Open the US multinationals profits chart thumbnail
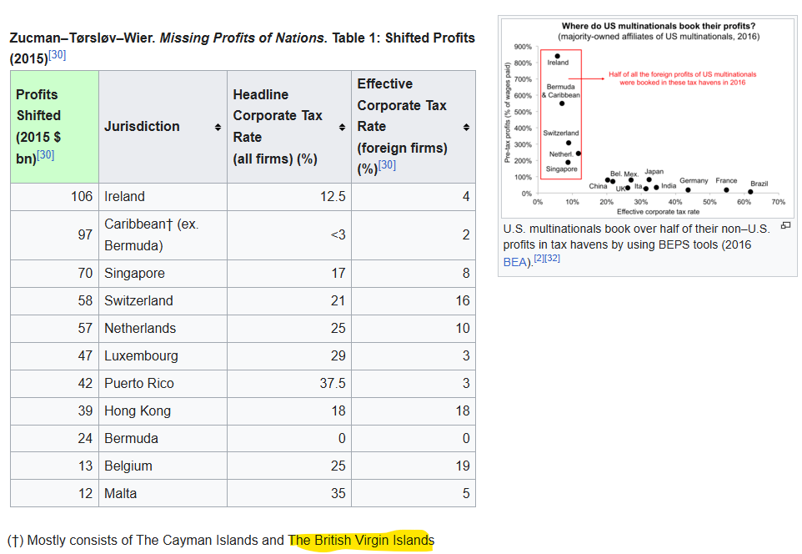The width and height of the screenshot is (802, 554). [647, 116]
